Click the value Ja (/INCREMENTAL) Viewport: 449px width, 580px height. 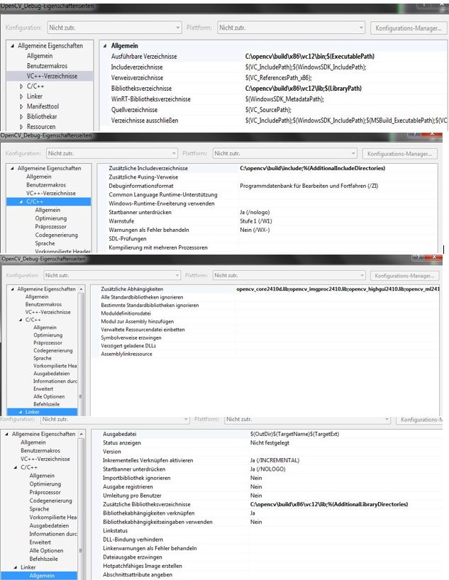click(x=275, y=460)
